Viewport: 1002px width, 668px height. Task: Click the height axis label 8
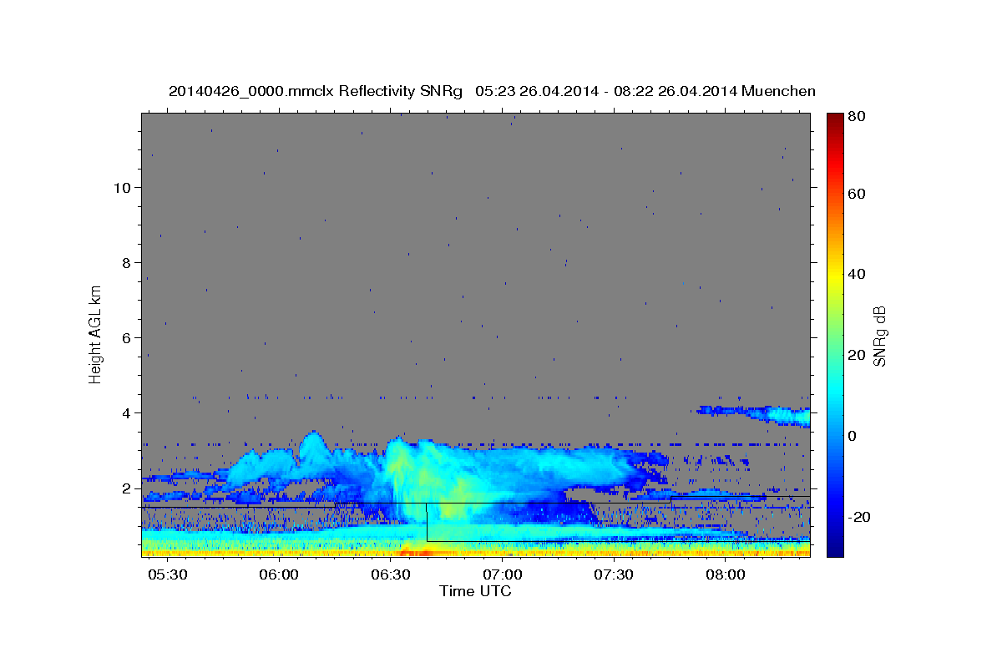point(125,262)
